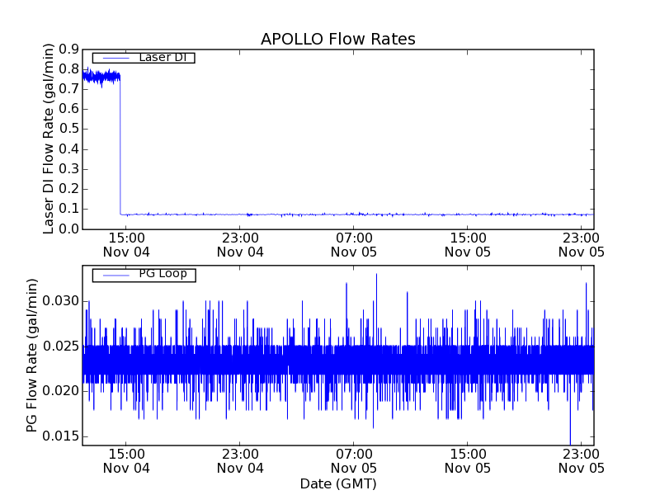The height and width of the screenshot is (495, 660).
Task: Click the "PG Flow Rate (gal/min)" axis label
Action: coord(32,355)
